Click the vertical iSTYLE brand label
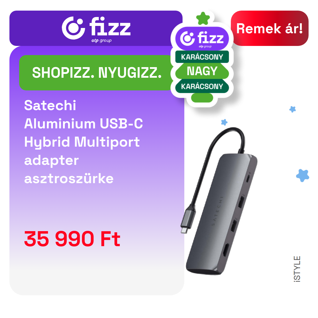The width and height of the screenshot is (318, 318). pos(297,269)
